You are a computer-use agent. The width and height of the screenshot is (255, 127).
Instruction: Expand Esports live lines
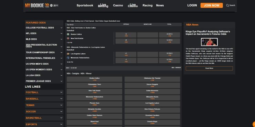coord(44,124)
